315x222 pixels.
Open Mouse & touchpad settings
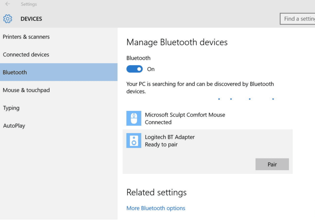26,90
